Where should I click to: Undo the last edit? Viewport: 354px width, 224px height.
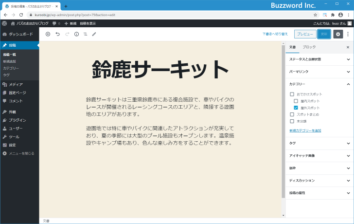[57, 34]
